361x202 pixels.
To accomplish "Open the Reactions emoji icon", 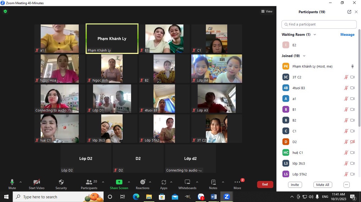I will click(x=143, y=182).
